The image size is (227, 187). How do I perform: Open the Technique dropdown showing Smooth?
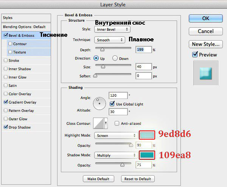coord(110,40)
